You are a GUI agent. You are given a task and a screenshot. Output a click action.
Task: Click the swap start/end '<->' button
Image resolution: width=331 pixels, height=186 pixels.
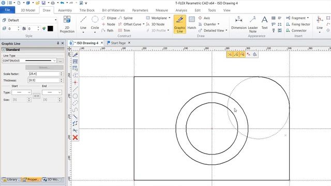click(x=37, y=96)
